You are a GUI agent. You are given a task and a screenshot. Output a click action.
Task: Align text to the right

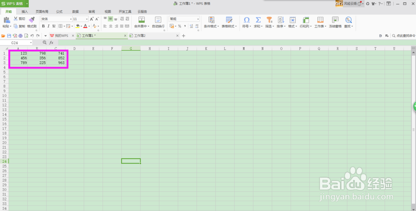coord(116,26)
